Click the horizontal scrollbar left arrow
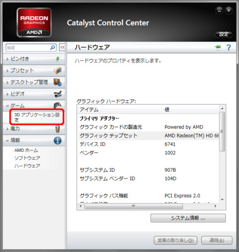This screenshot has height=252, width=239. click(x=81, y=206)
